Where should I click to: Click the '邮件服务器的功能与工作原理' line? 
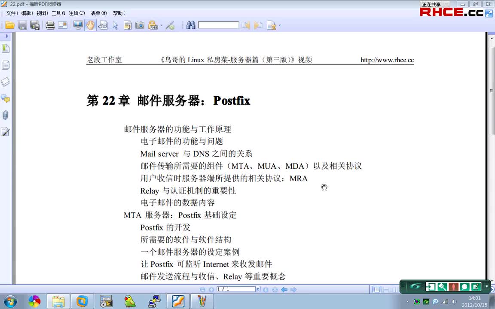177,129
